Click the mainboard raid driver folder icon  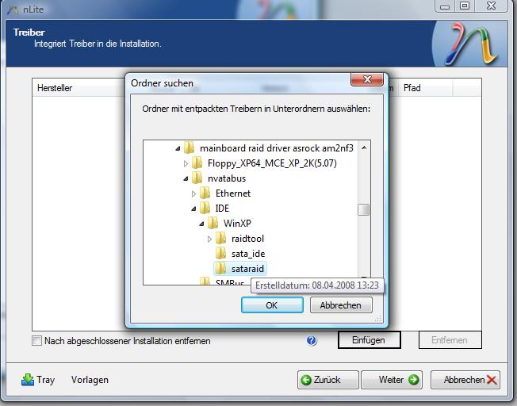(x=189, y=147)
